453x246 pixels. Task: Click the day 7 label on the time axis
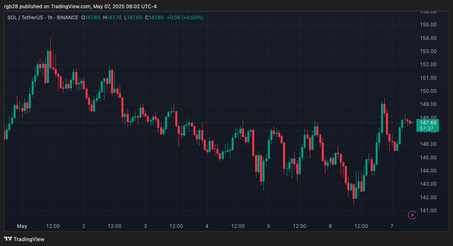tap(392, 226)
